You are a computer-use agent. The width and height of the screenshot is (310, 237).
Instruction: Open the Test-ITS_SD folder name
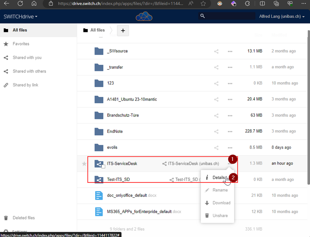(119, 180)
